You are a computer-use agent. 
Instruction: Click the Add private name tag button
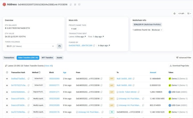tap(73, 29)
